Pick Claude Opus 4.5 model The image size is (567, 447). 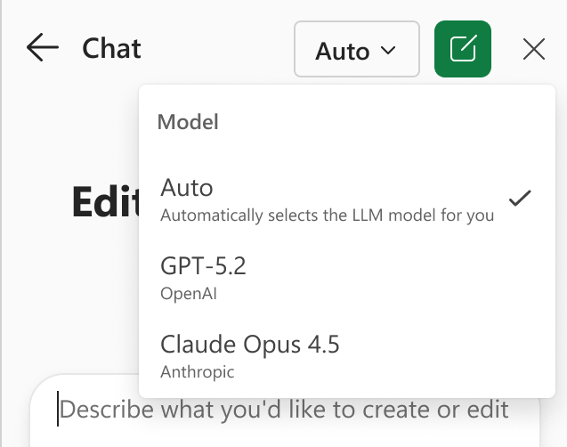(x=346, y=356)
